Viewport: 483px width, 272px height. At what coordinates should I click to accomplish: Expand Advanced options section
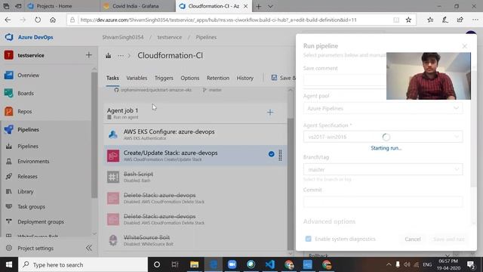(329, 221)
